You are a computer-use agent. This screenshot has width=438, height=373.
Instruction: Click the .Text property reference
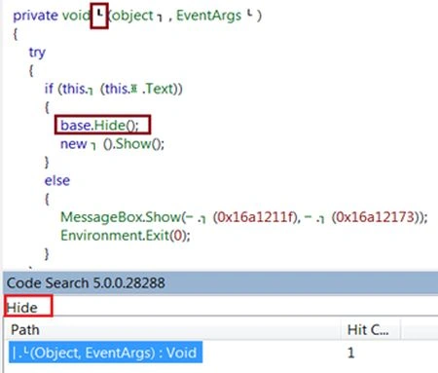159,89
